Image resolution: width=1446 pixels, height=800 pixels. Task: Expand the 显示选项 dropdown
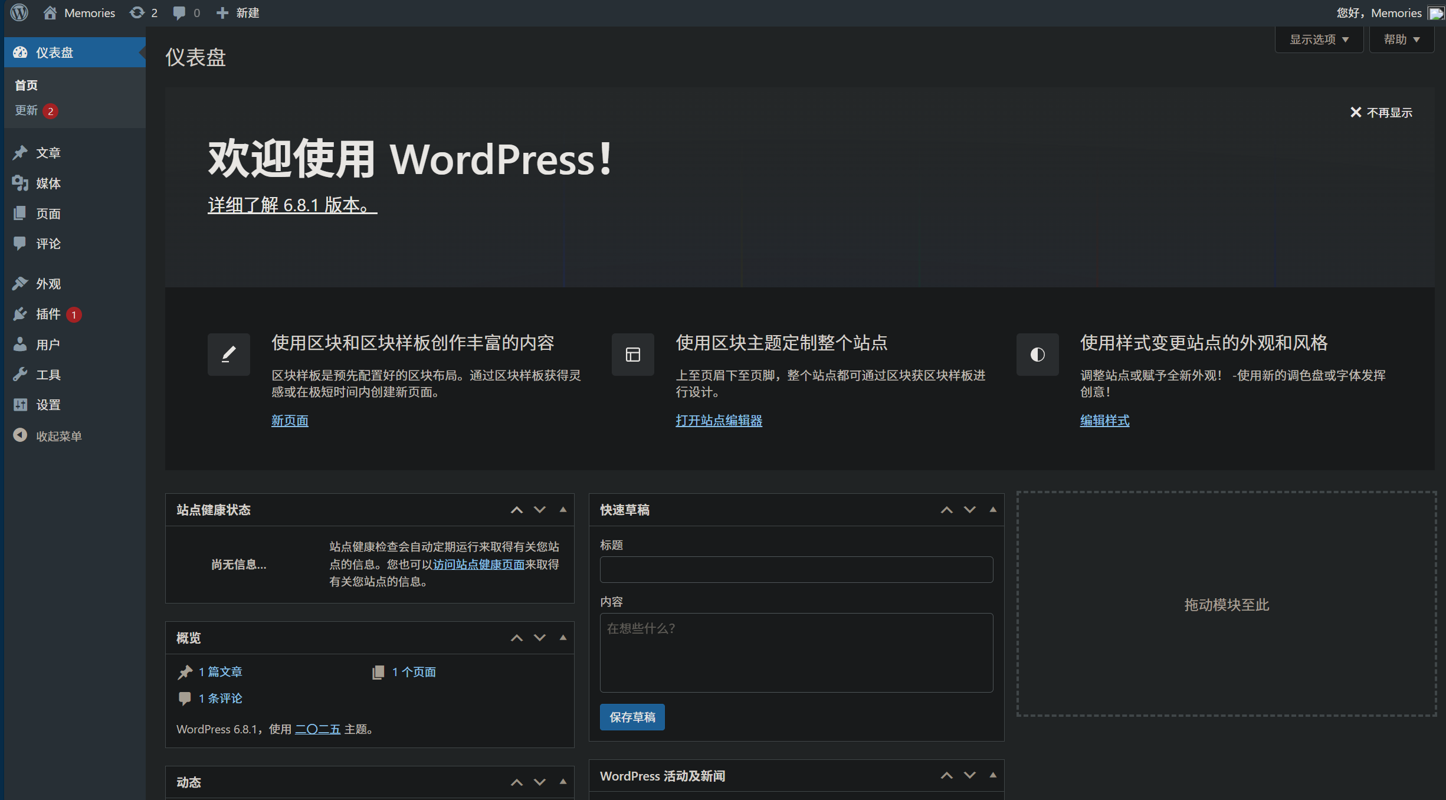(x=1319, y=40)
